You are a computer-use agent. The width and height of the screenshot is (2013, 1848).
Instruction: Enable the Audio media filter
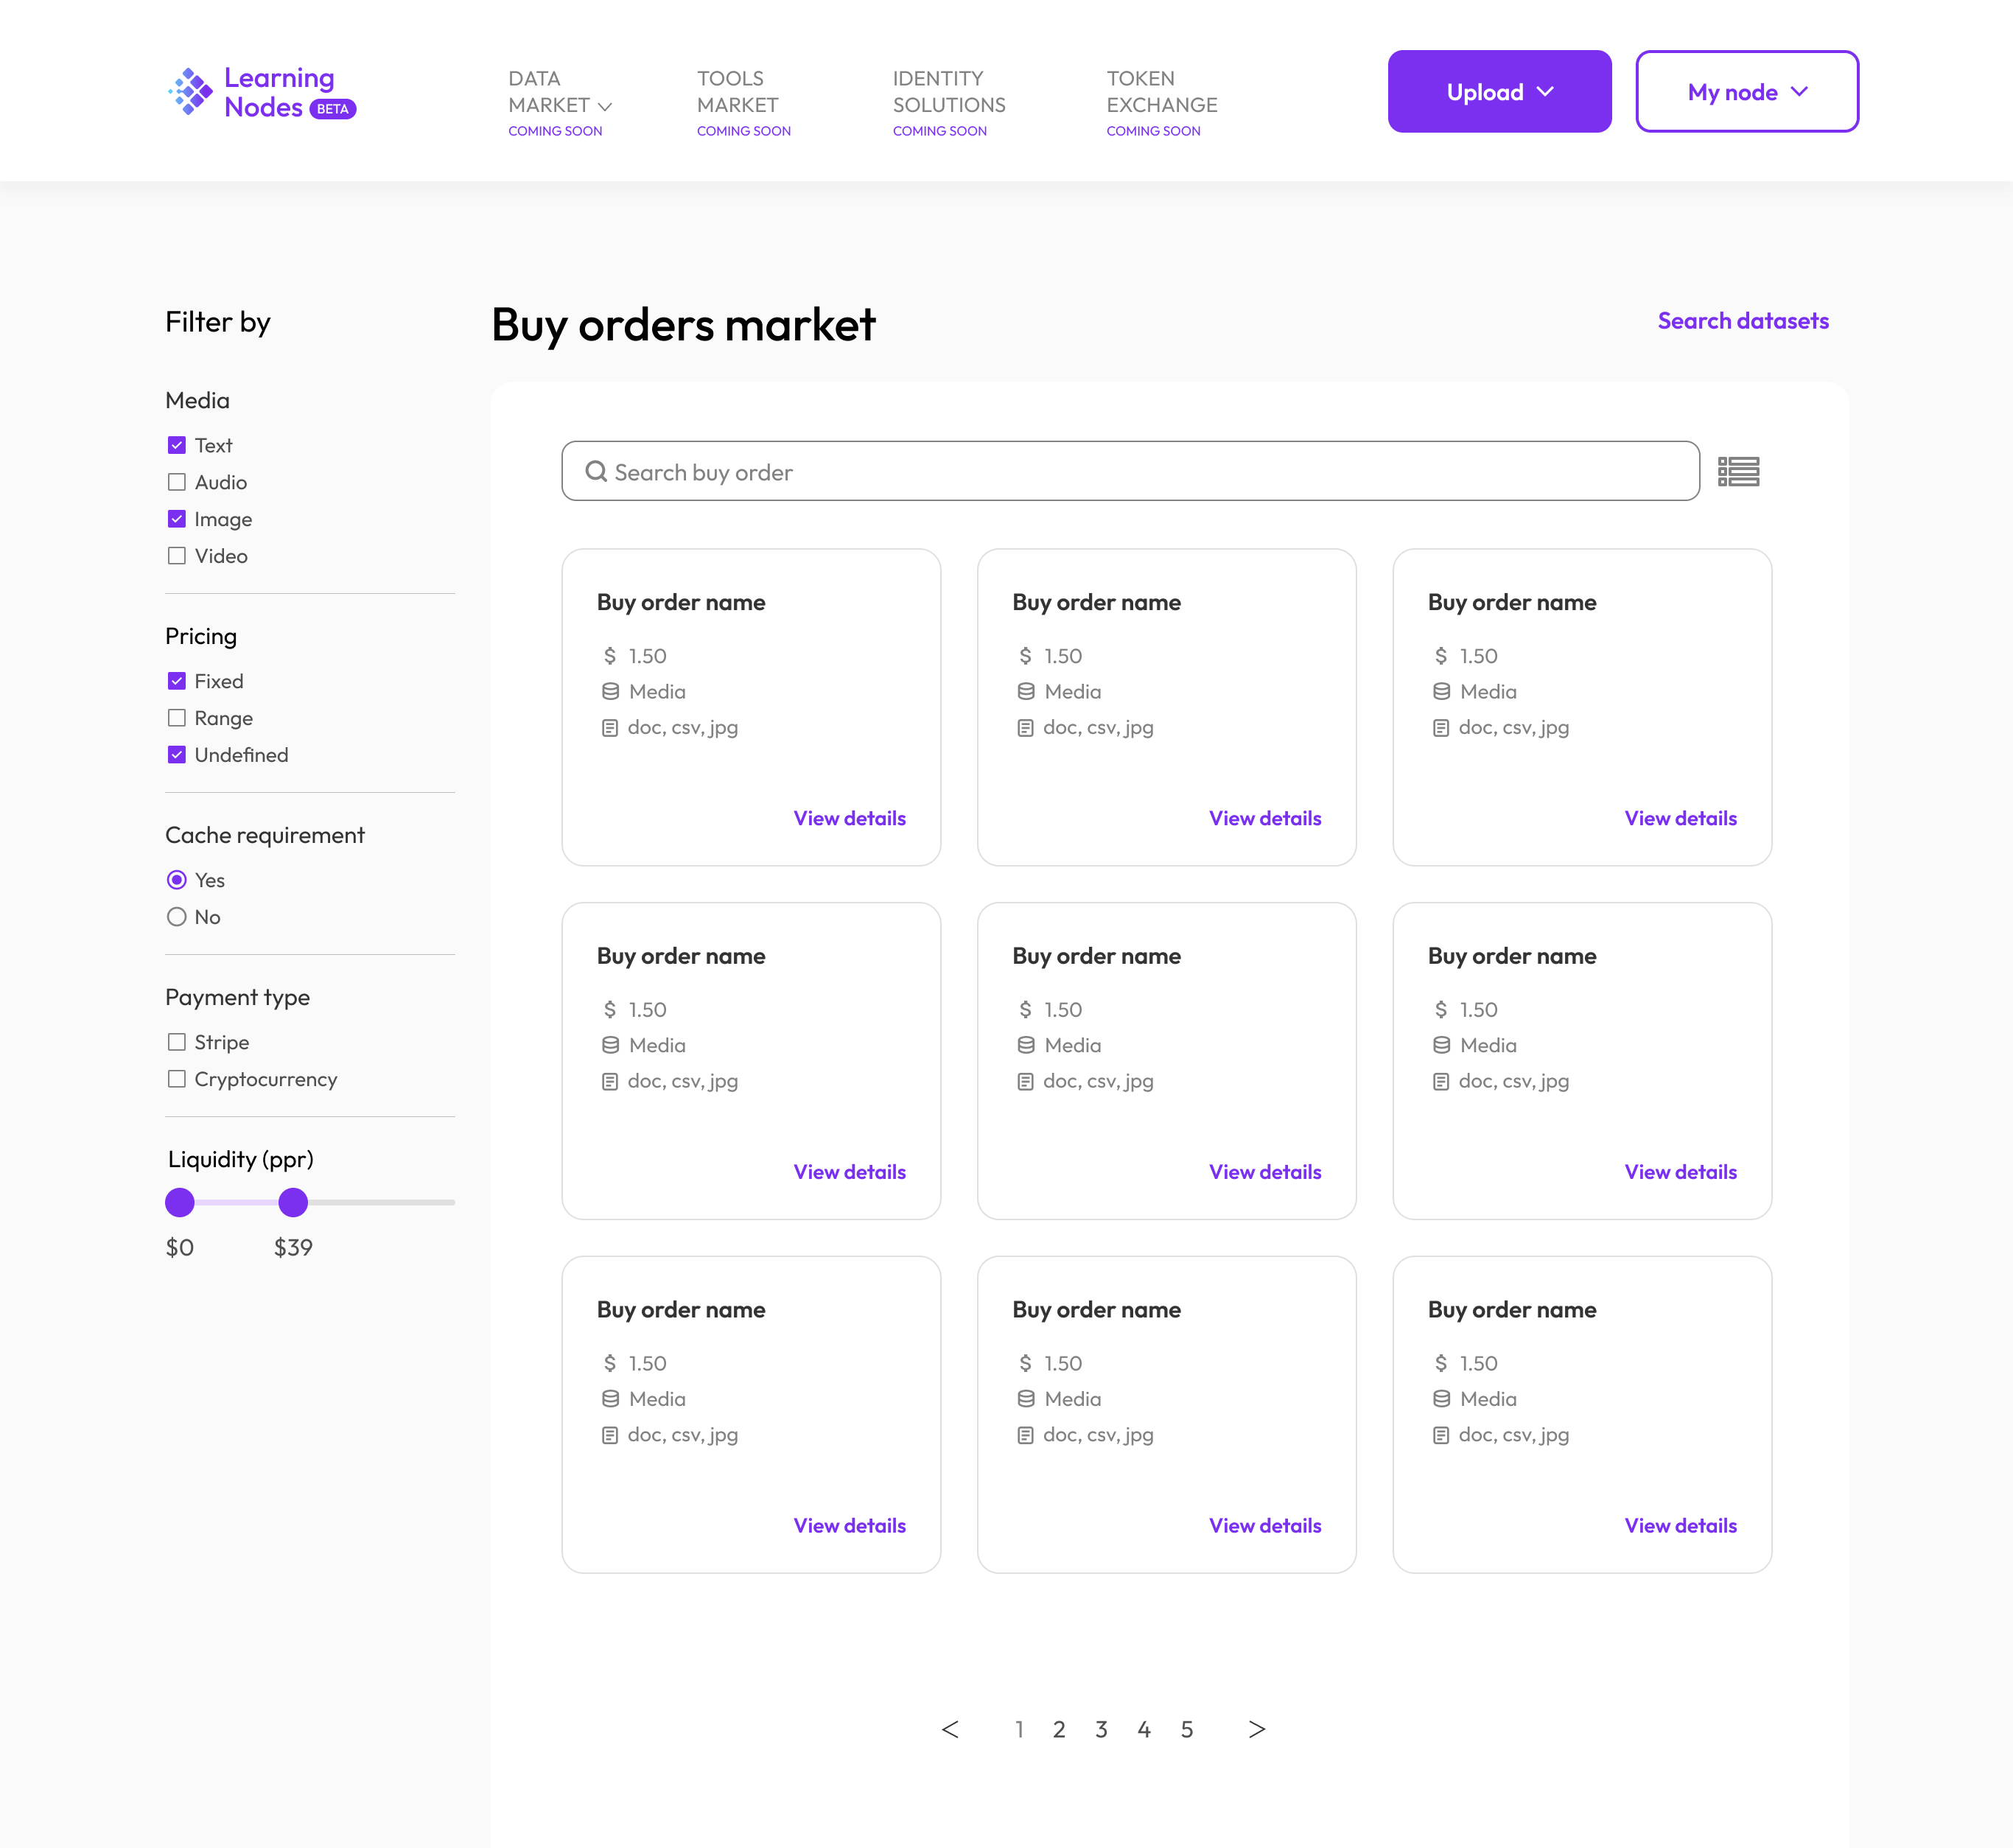pos(177,482)
